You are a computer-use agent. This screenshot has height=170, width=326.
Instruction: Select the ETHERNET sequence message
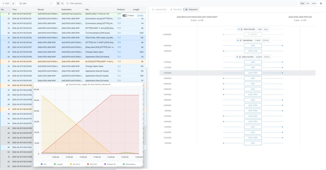pos(253,35)
